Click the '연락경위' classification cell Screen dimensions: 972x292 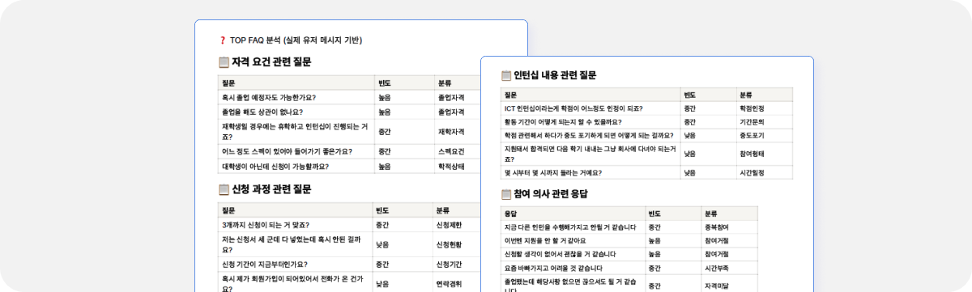point(450,284)
